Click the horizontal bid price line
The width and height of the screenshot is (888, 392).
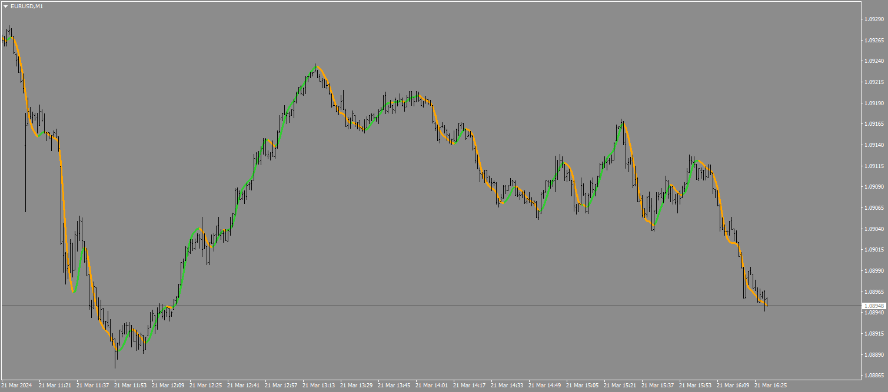pos(430,306)
